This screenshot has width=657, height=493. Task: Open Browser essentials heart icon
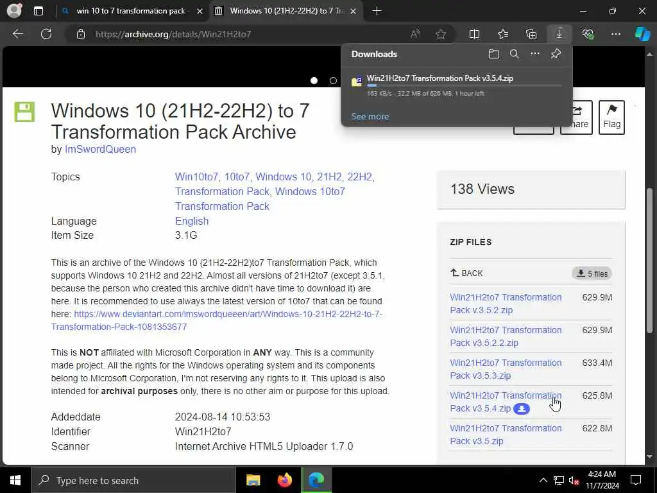(588, 34)
